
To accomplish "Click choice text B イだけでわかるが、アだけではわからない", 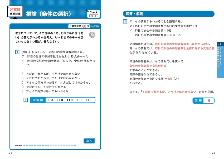I will pyautogui.click(x=51, y=78).
